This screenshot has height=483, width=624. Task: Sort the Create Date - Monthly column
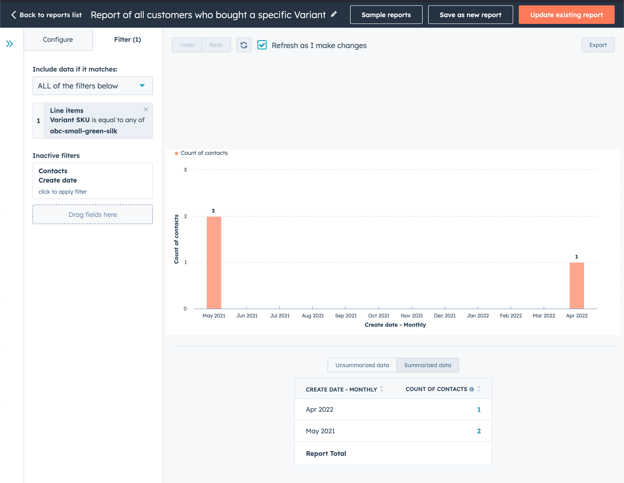(x=381, y=389)
